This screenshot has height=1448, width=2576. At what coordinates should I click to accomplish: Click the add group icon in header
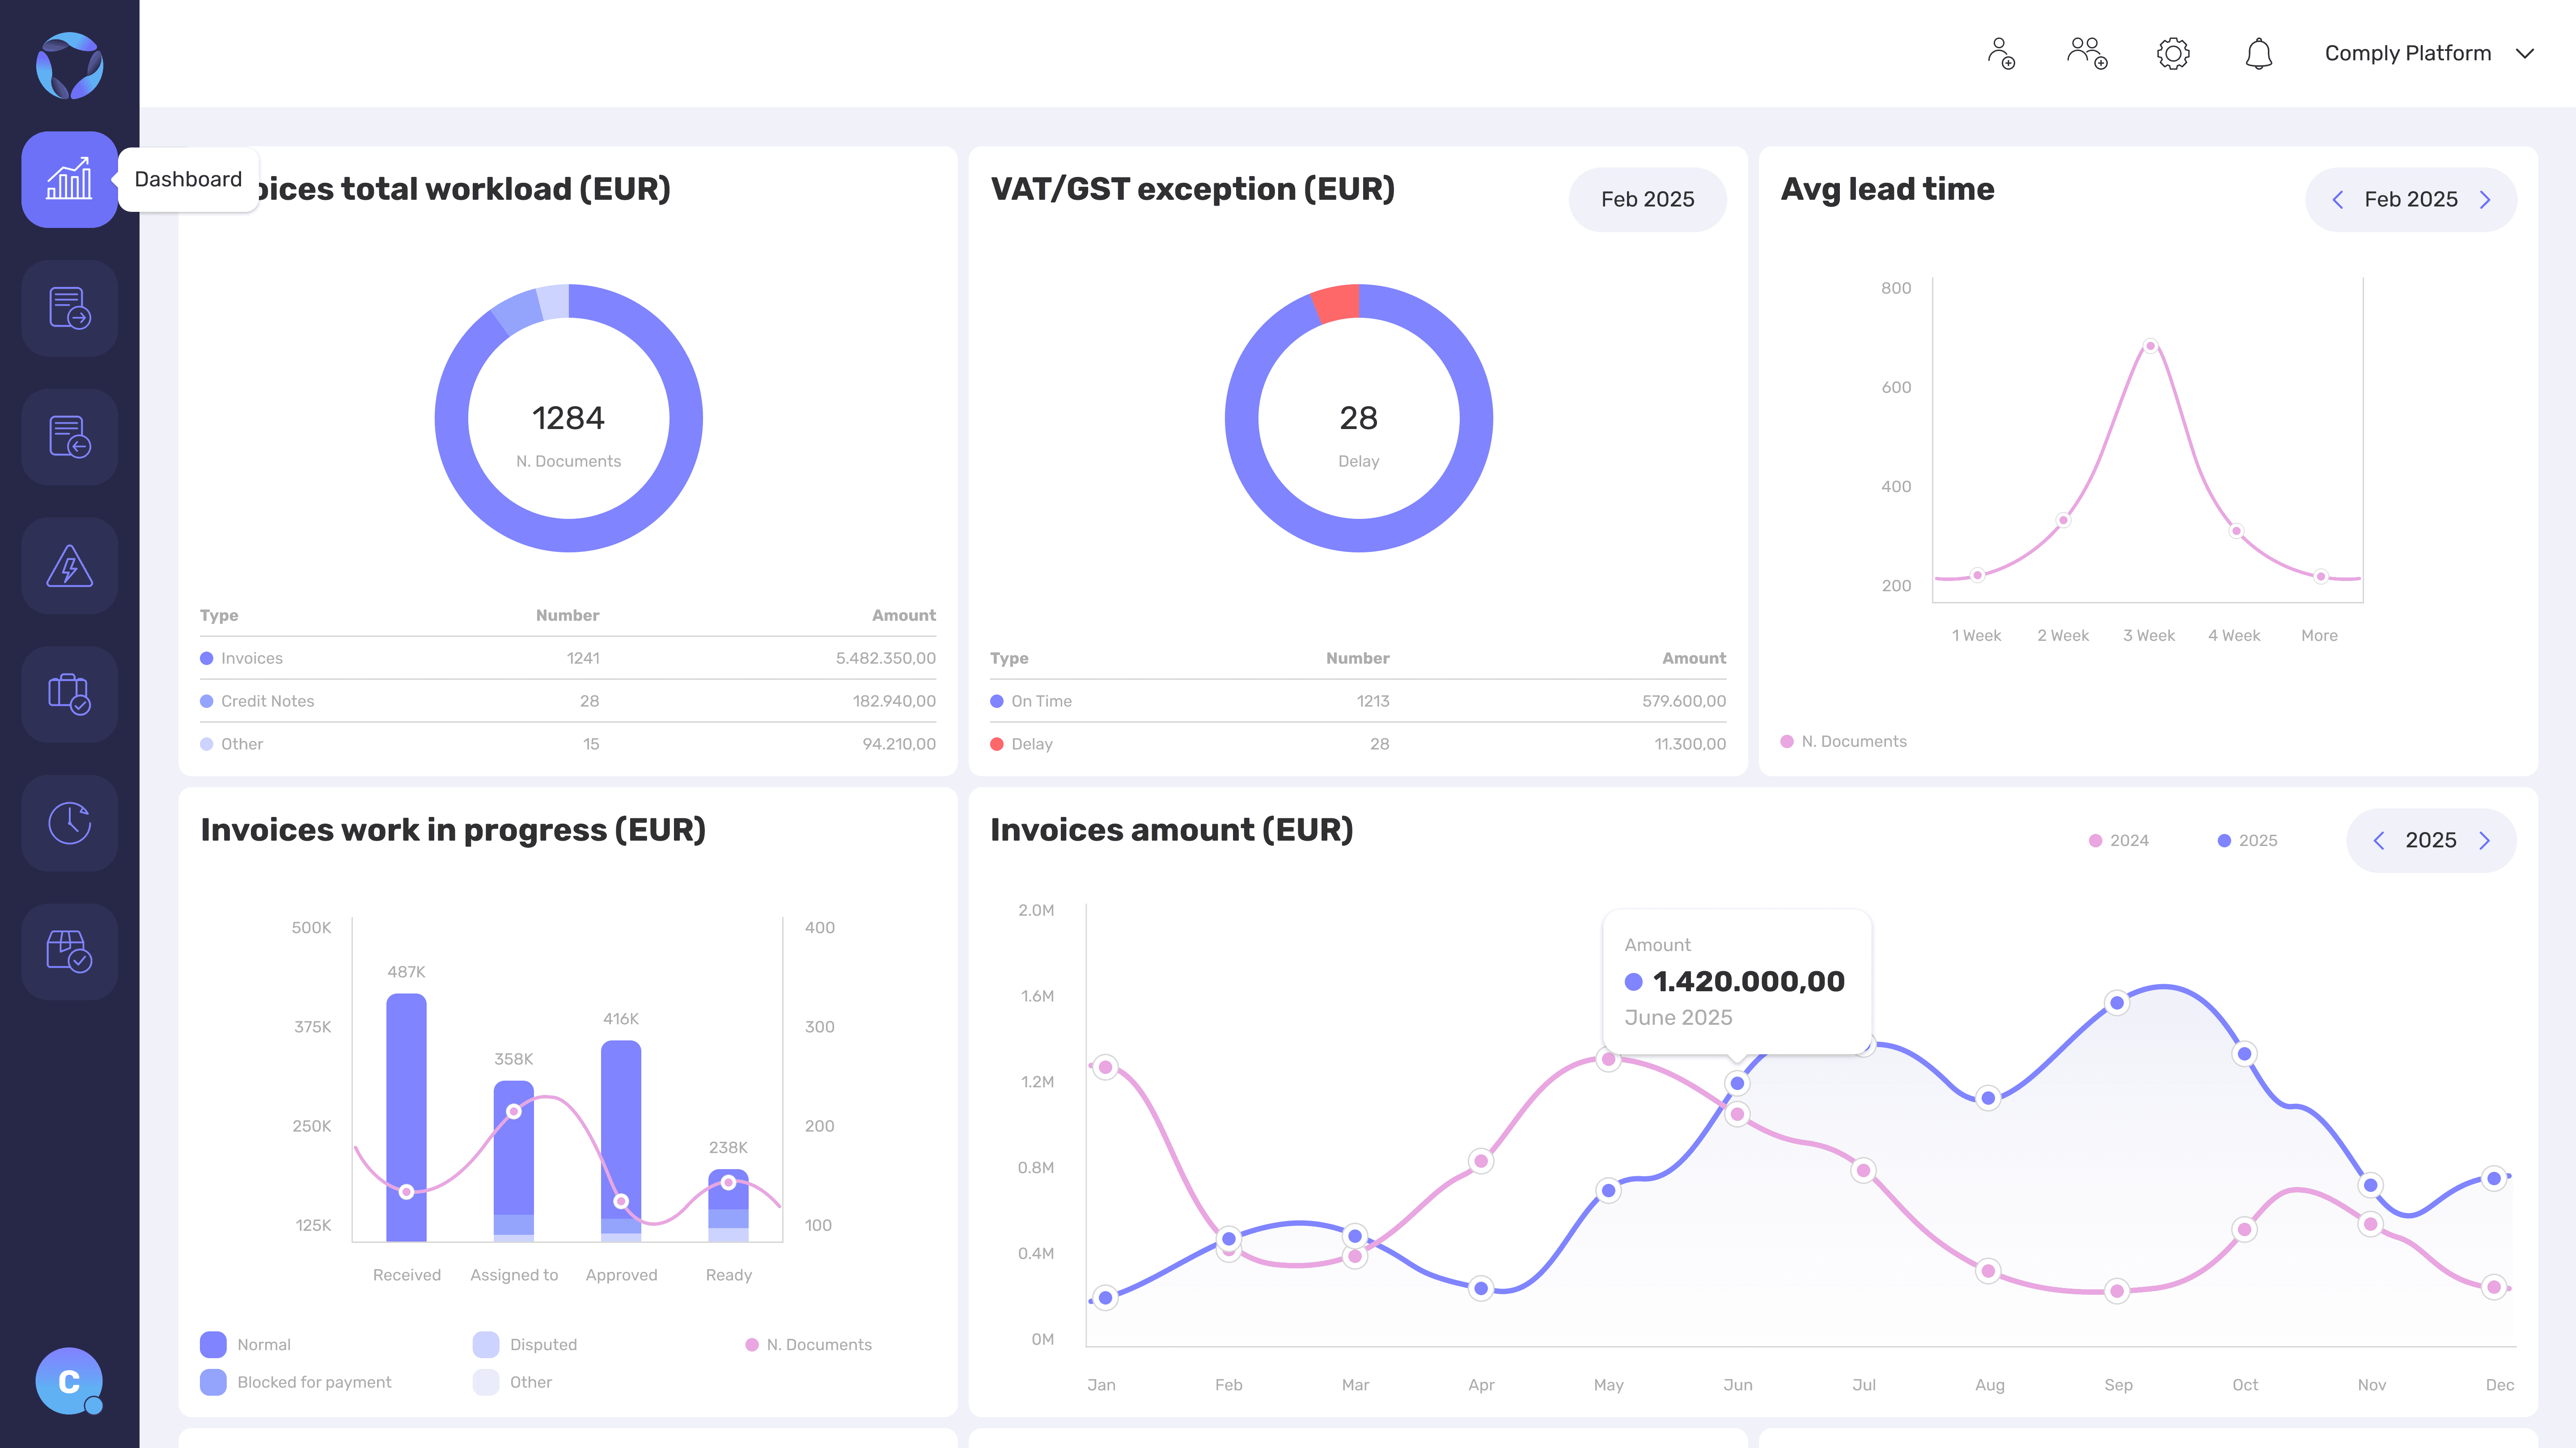click(2087, 53)
